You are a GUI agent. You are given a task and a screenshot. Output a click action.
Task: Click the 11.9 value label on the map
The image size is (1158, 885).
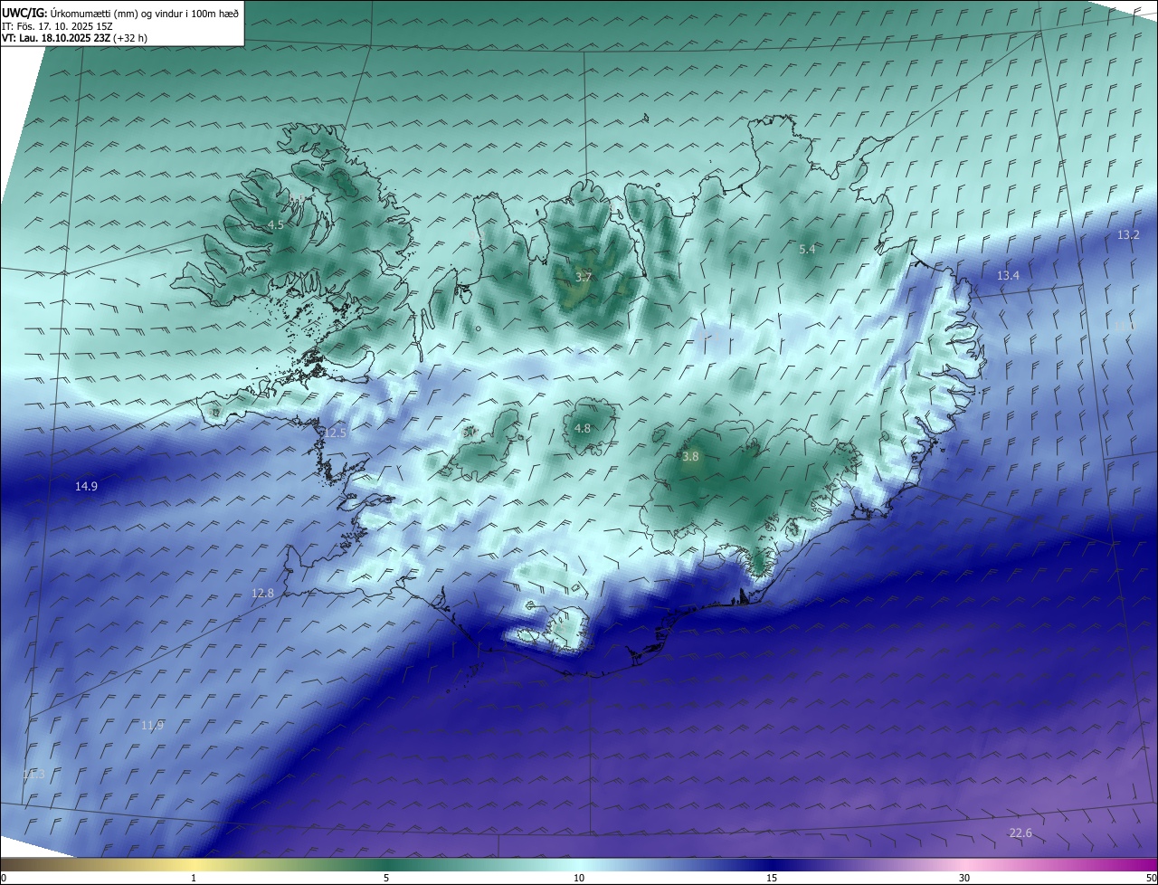coord(153,725)
